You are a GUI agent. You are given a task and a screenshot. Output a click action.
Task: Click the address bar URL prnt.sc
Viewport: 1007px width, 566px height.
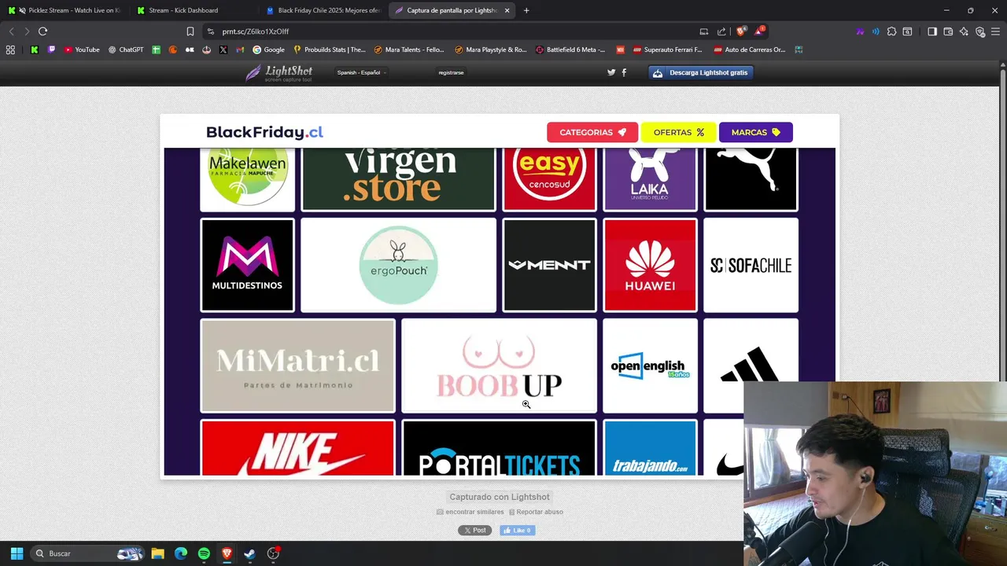coord(256,31)
